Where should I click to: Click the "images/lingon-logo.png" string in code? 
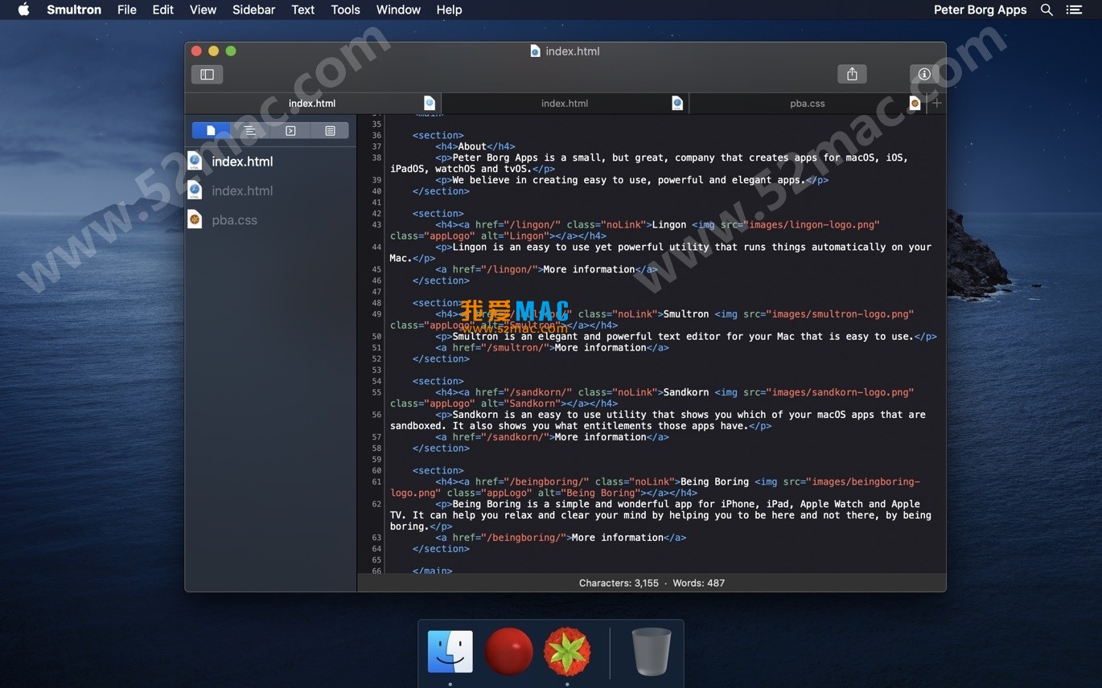[811, 224]
